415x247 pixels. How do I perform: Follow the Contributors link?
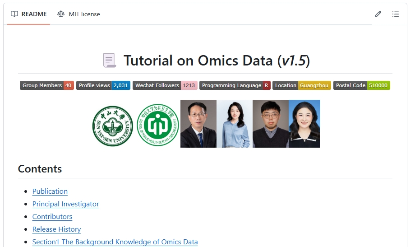tap(52, 217)
